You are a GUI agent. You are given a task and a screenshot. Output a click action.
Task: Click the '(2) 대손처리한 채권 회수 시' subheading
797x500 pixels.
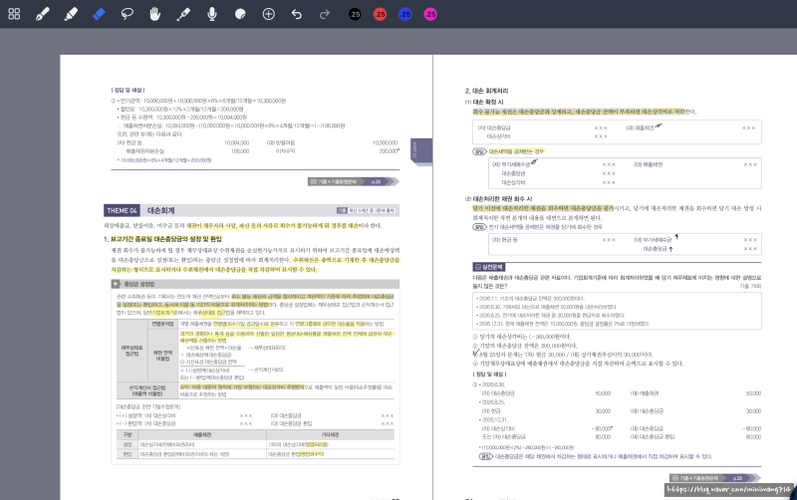coord(498,198)
